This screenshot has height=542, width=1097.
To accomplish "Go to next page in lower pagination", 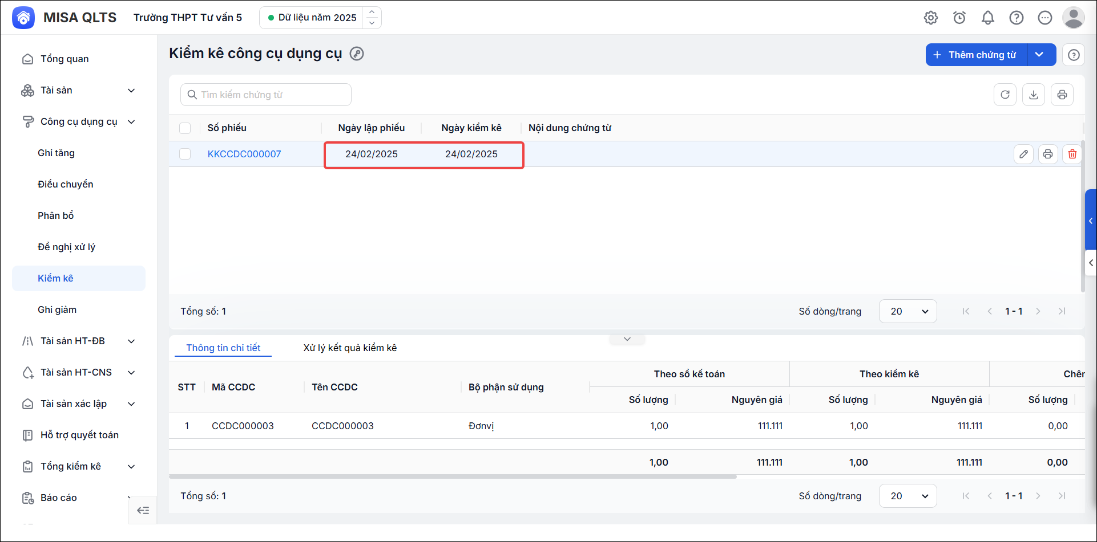I will pyautogui.click(x=1038, y=496).
